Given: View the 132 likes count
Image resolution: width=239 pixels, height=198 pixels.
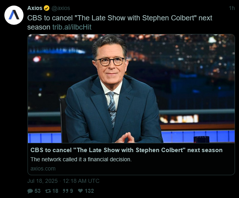Looking at the screenshot, I should coord(89,191).
